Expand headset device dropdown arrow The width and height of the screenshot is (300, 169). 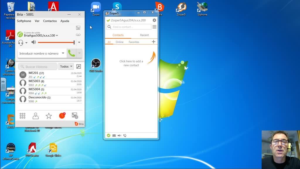pos(26,43)
